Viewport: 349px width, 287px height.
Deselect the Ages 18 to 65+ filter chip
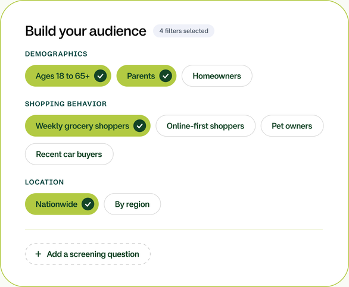(x=68, y=75)
